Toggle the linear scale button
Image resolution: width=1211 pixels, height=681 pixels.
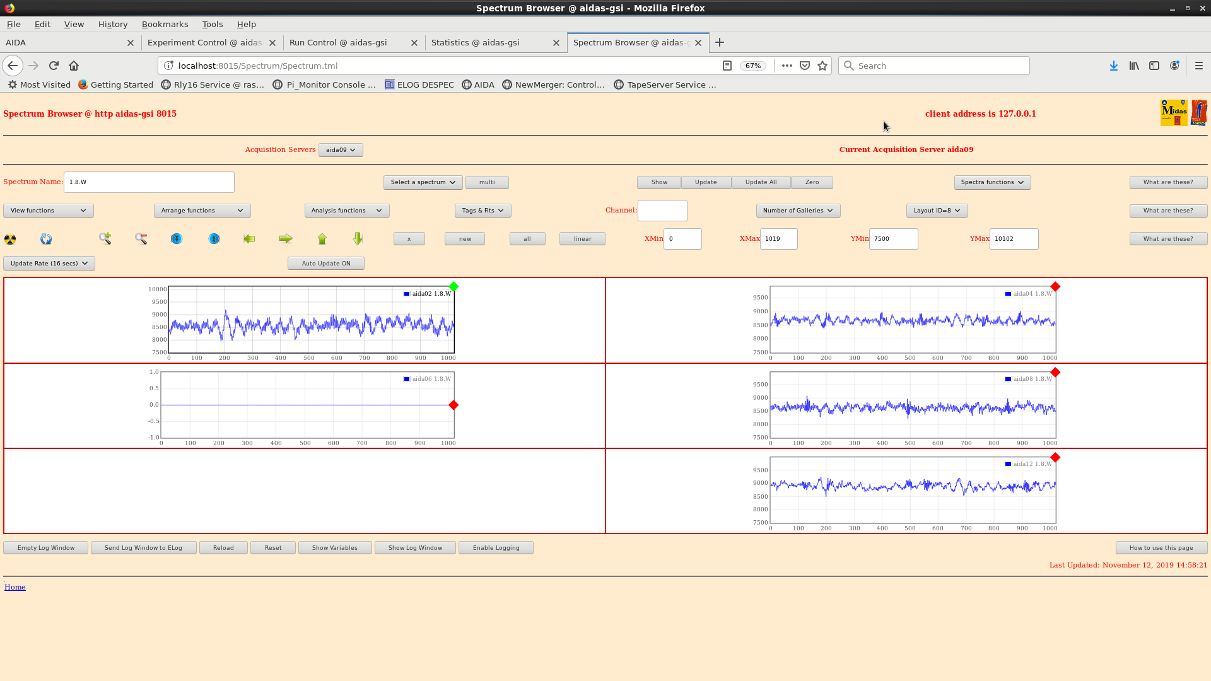[x=582, y=239]
